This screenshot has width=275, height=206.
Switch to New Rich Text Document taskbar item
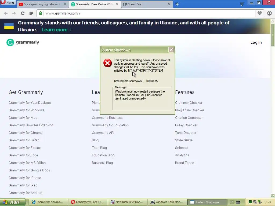pyautogui.click(x=128, y=202)
